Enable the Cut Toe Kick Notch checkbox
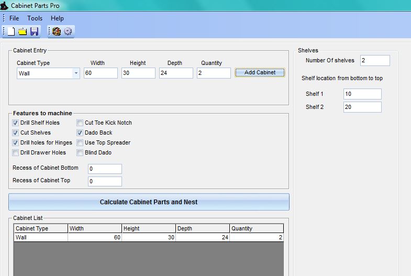Screen dimensions: 411x276 80,123
